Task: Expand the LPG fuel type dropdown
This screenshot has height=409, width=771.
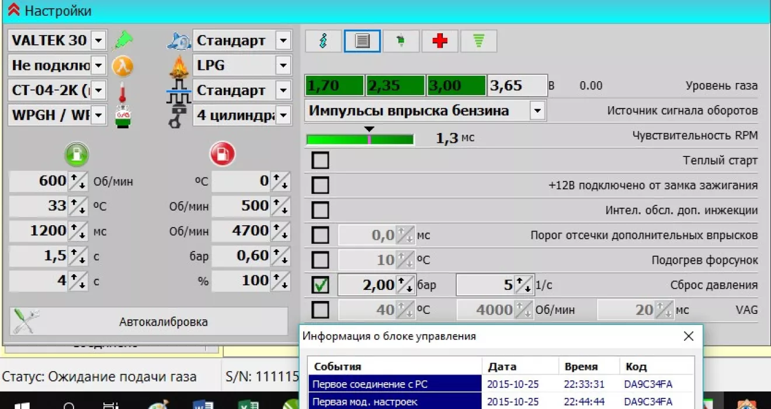Action: pos(283,65)
